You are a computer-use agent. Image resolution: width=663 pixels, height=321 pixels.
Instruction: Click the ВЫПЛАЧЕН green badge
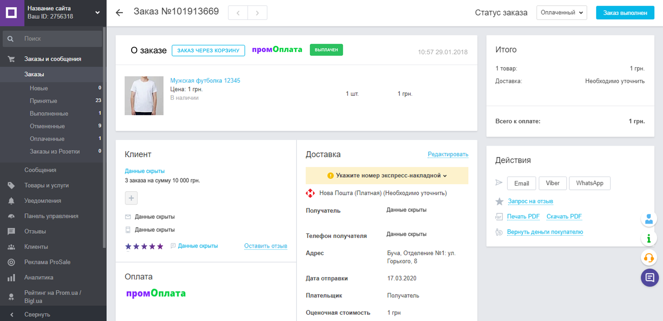(x=326, y=50)
